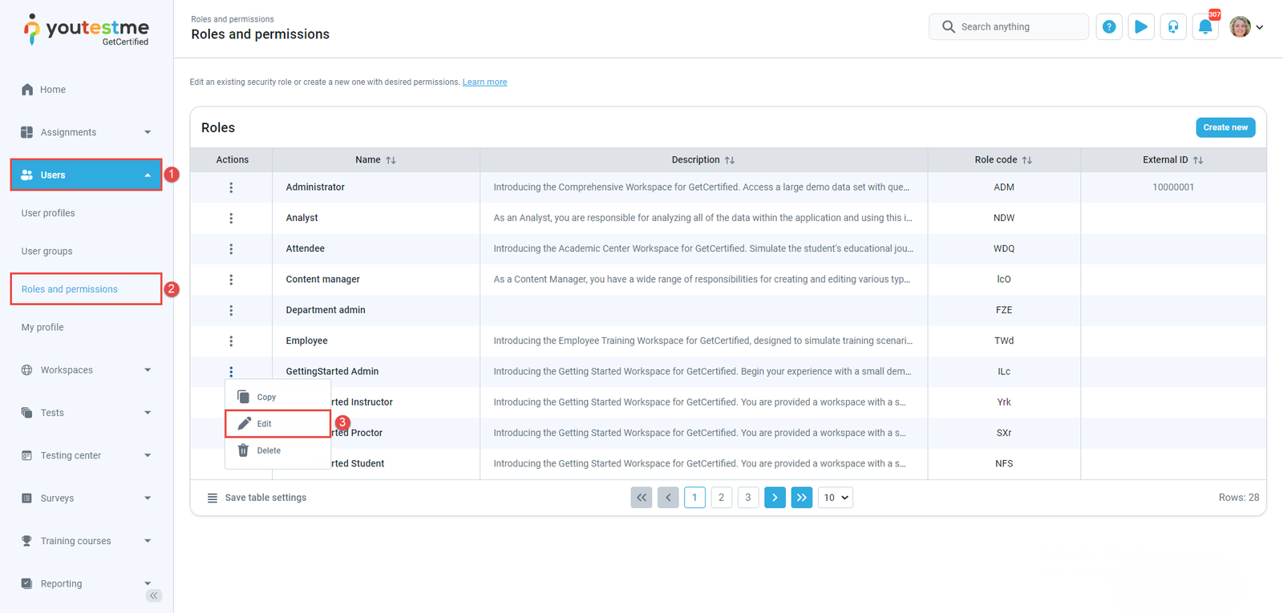Collapse the sidebar with double-arrow icon
This screenshot has height=613, width=1283.
[x=154, y=595]
